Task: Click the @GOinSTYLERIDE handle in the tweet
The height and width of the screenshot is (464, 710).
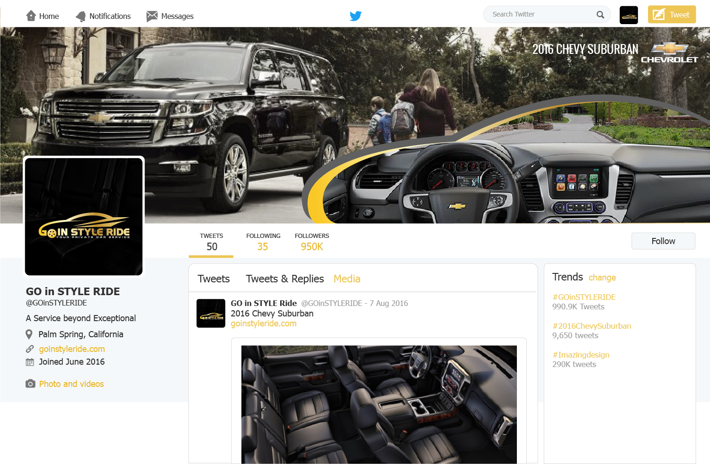Action: click(332, 303)
